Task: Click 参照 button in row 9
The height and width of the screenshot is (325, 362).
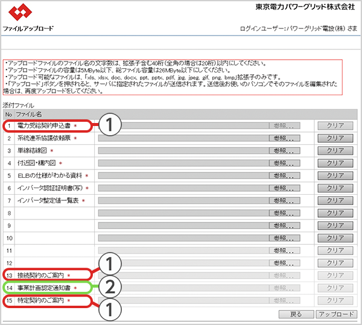Action: tap(284, 226)
